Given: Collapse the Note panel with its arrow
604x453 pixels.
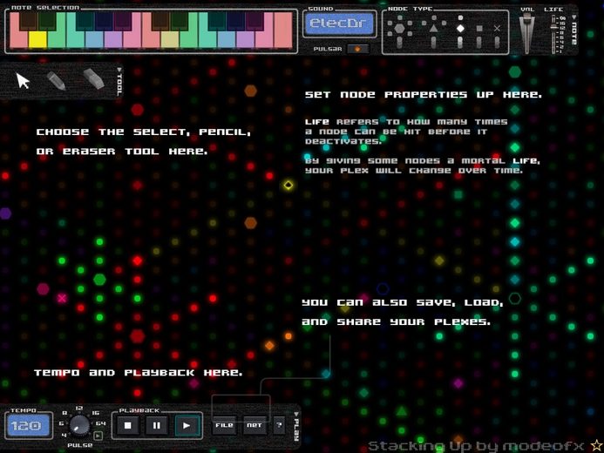Looking at the screenshot, I should tap(574, 17).
